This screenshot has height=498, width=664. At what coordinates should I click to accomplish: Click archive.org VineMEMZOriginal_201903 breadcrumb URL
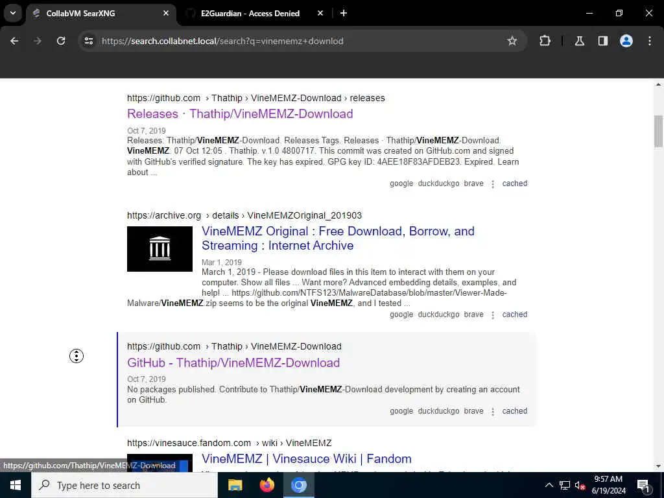(x=244, y=215)
